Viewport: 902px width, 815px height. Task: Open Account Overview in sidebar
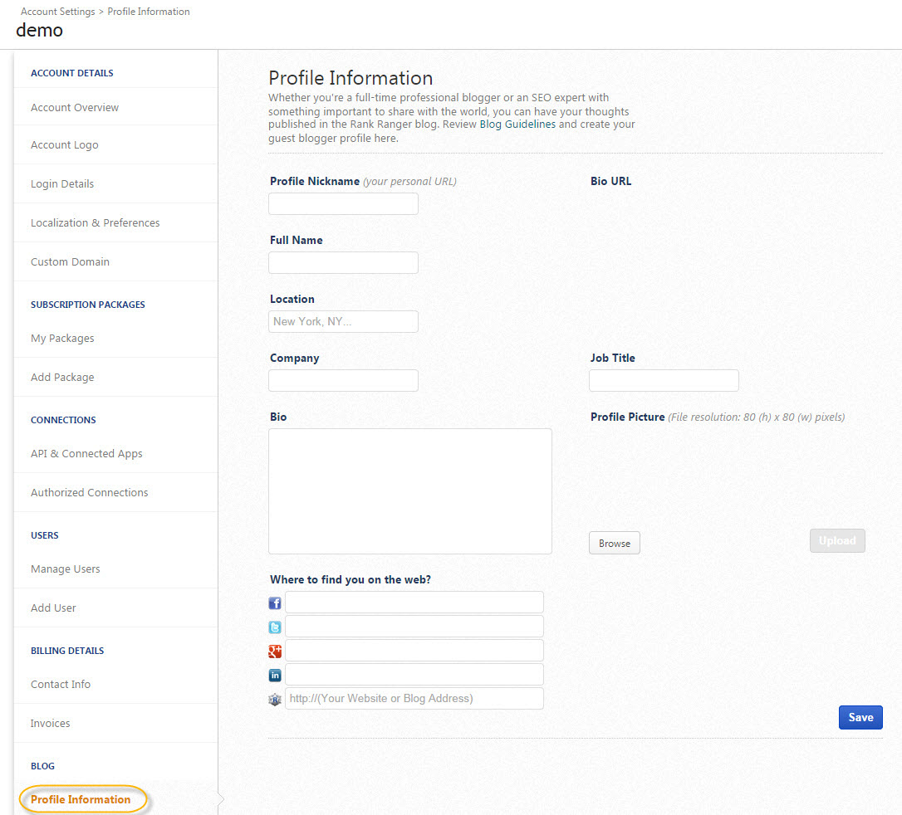[x=75, y=108]
